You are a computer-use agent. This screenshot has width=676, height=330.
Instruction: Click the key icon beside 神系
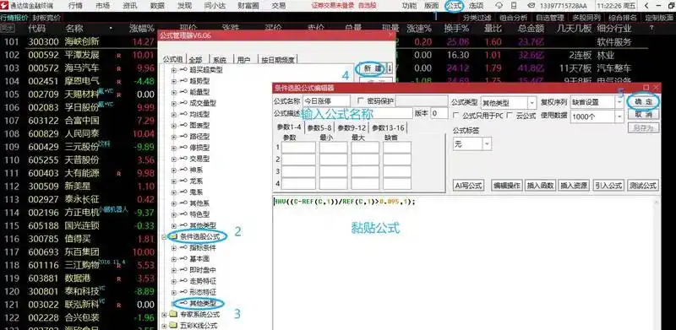(x=183, y=170)
